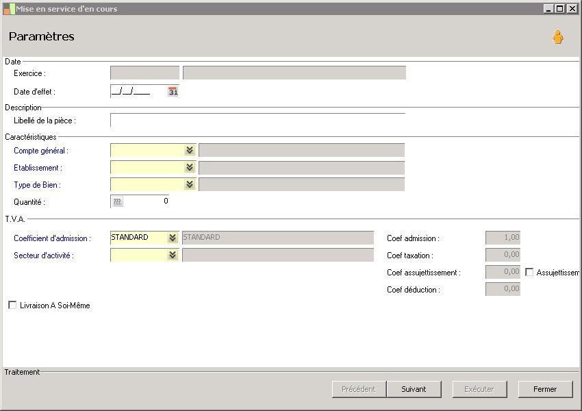Image resolution: width=582 pixels, height=411 pixels.
Task: Click the application icon in title bar
Action: coord(9,9)
